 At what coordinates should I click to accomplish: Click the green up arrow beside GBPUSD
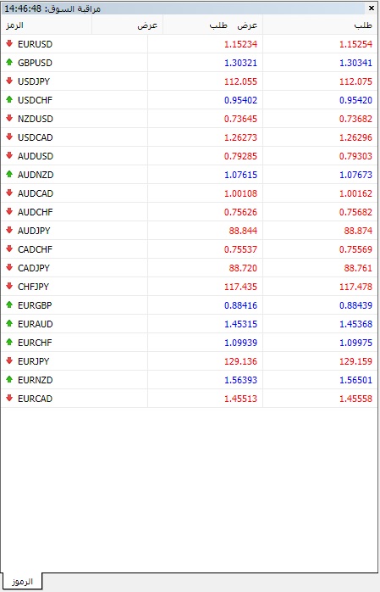(9, 62)
